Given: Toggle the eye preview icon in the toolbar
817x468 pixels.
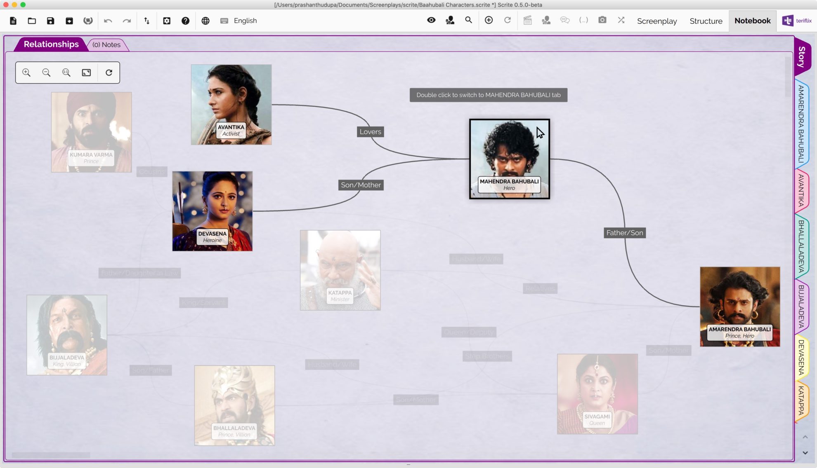Looking at the screenshot, I should 431,20.
